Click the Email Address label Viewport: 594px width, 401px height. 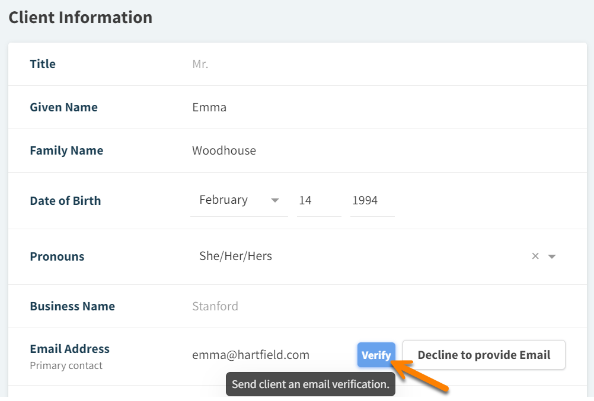click(69, 349)
